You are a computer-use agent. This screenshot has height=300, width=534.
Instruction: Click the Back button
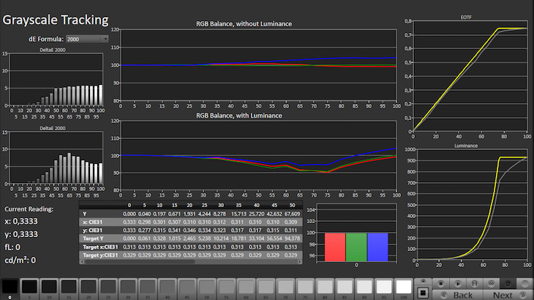click(462, 295)
